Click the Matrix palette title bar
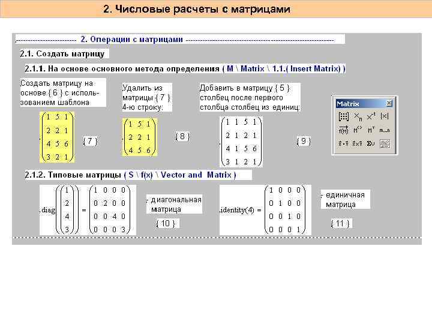The width and height of the screenshot is (432, 324). click(x=365, y=104)
